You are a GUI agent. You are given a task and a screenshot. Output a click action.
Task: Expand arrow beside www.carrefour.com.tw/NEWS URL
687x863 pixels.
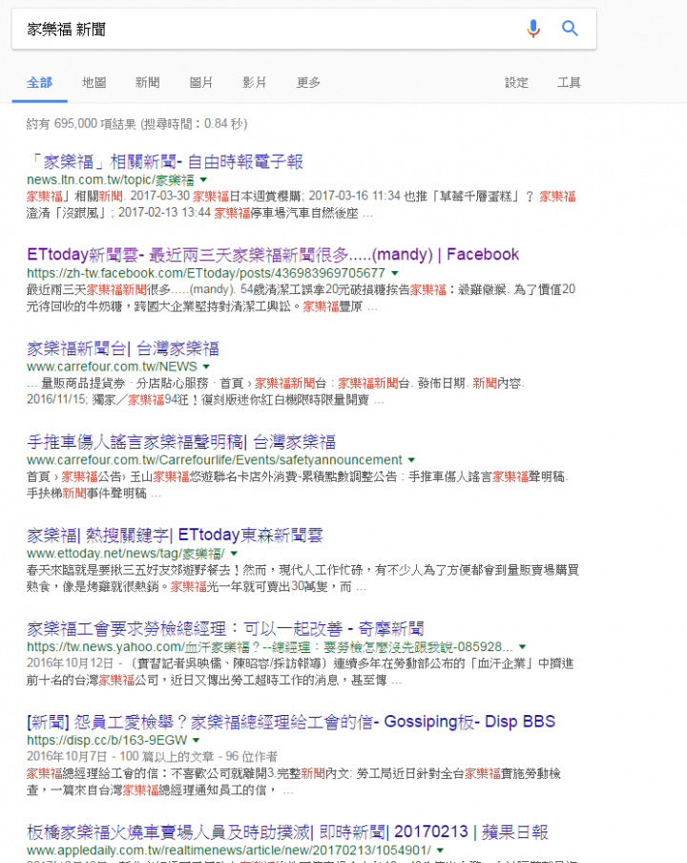coord(206,367)
